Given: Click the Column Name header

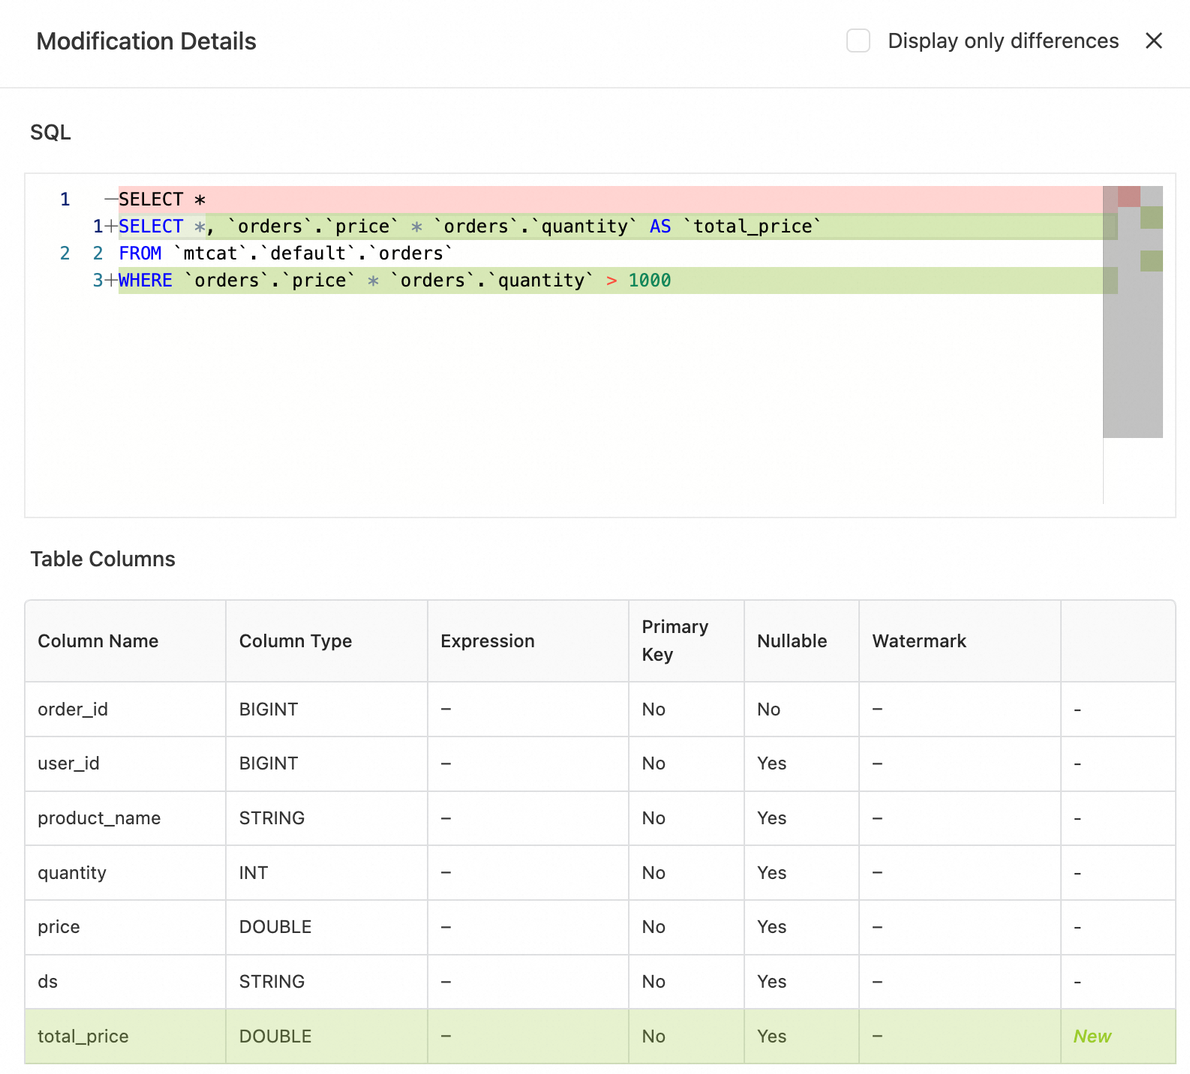Looking at the screenshot, I should coord(98,641).
